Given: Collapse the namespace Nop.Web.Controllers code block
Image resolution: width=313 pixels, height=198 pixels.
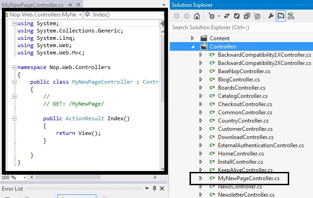Looking at the screenshot, I should [x=14, y=67].
